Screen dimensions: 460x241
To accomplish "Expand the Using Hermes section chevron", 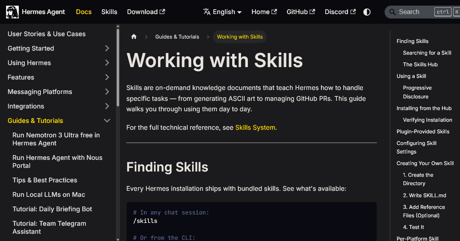I will (107, 63).
